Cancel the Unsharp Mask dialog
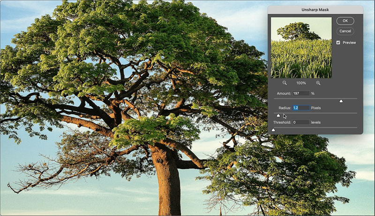The width and height of the screenshot is (375, 216). tap(345, 31)
